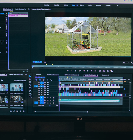
Task: Click New Item icon in Project panel
Action: tap(21, 111)
